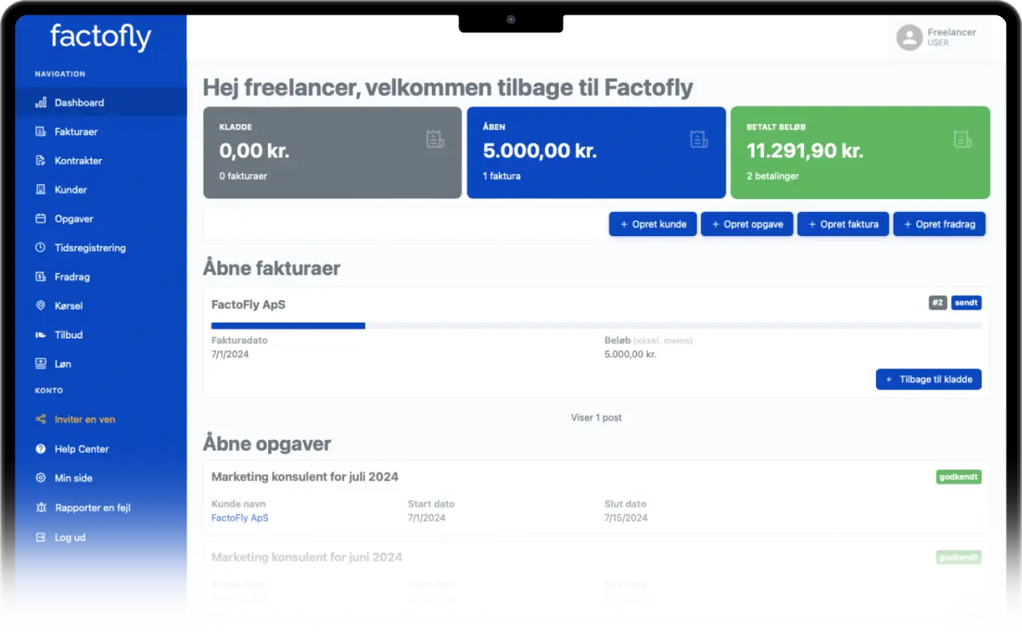The width and height of the screenshot is (1022, 632).
Task: Click the Viser 1 post text
Action: [x=597, y=418]
